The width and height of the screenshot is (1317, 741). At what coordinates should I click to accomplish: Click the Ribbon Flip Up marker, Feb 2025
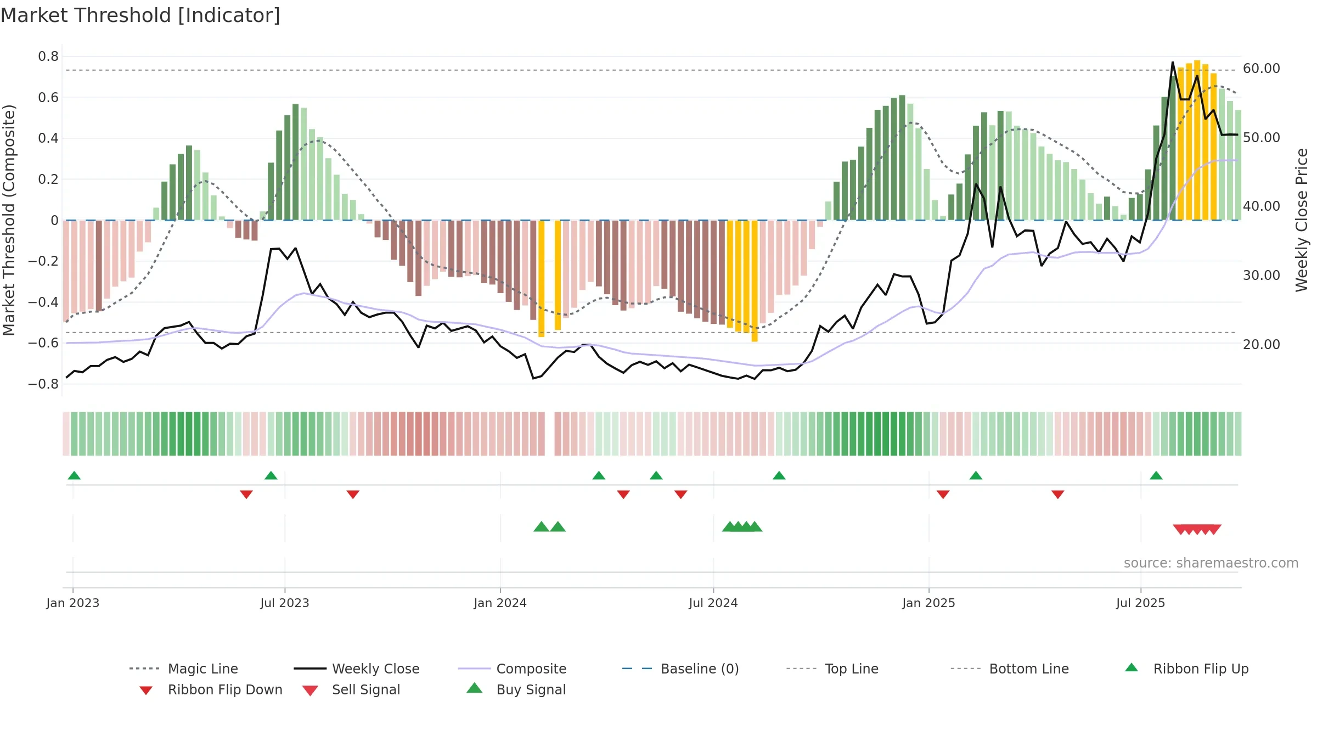[x=976, y=475]
